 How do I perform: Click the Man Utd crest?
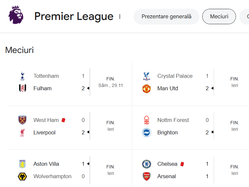click(146, 89)
